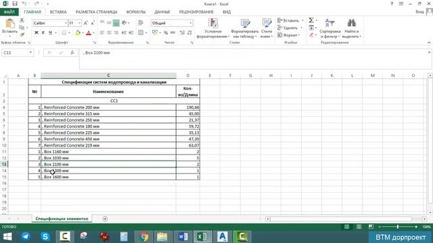Click the Decrease Indent icon
The image size is (433, 243).
coord(124,33)
